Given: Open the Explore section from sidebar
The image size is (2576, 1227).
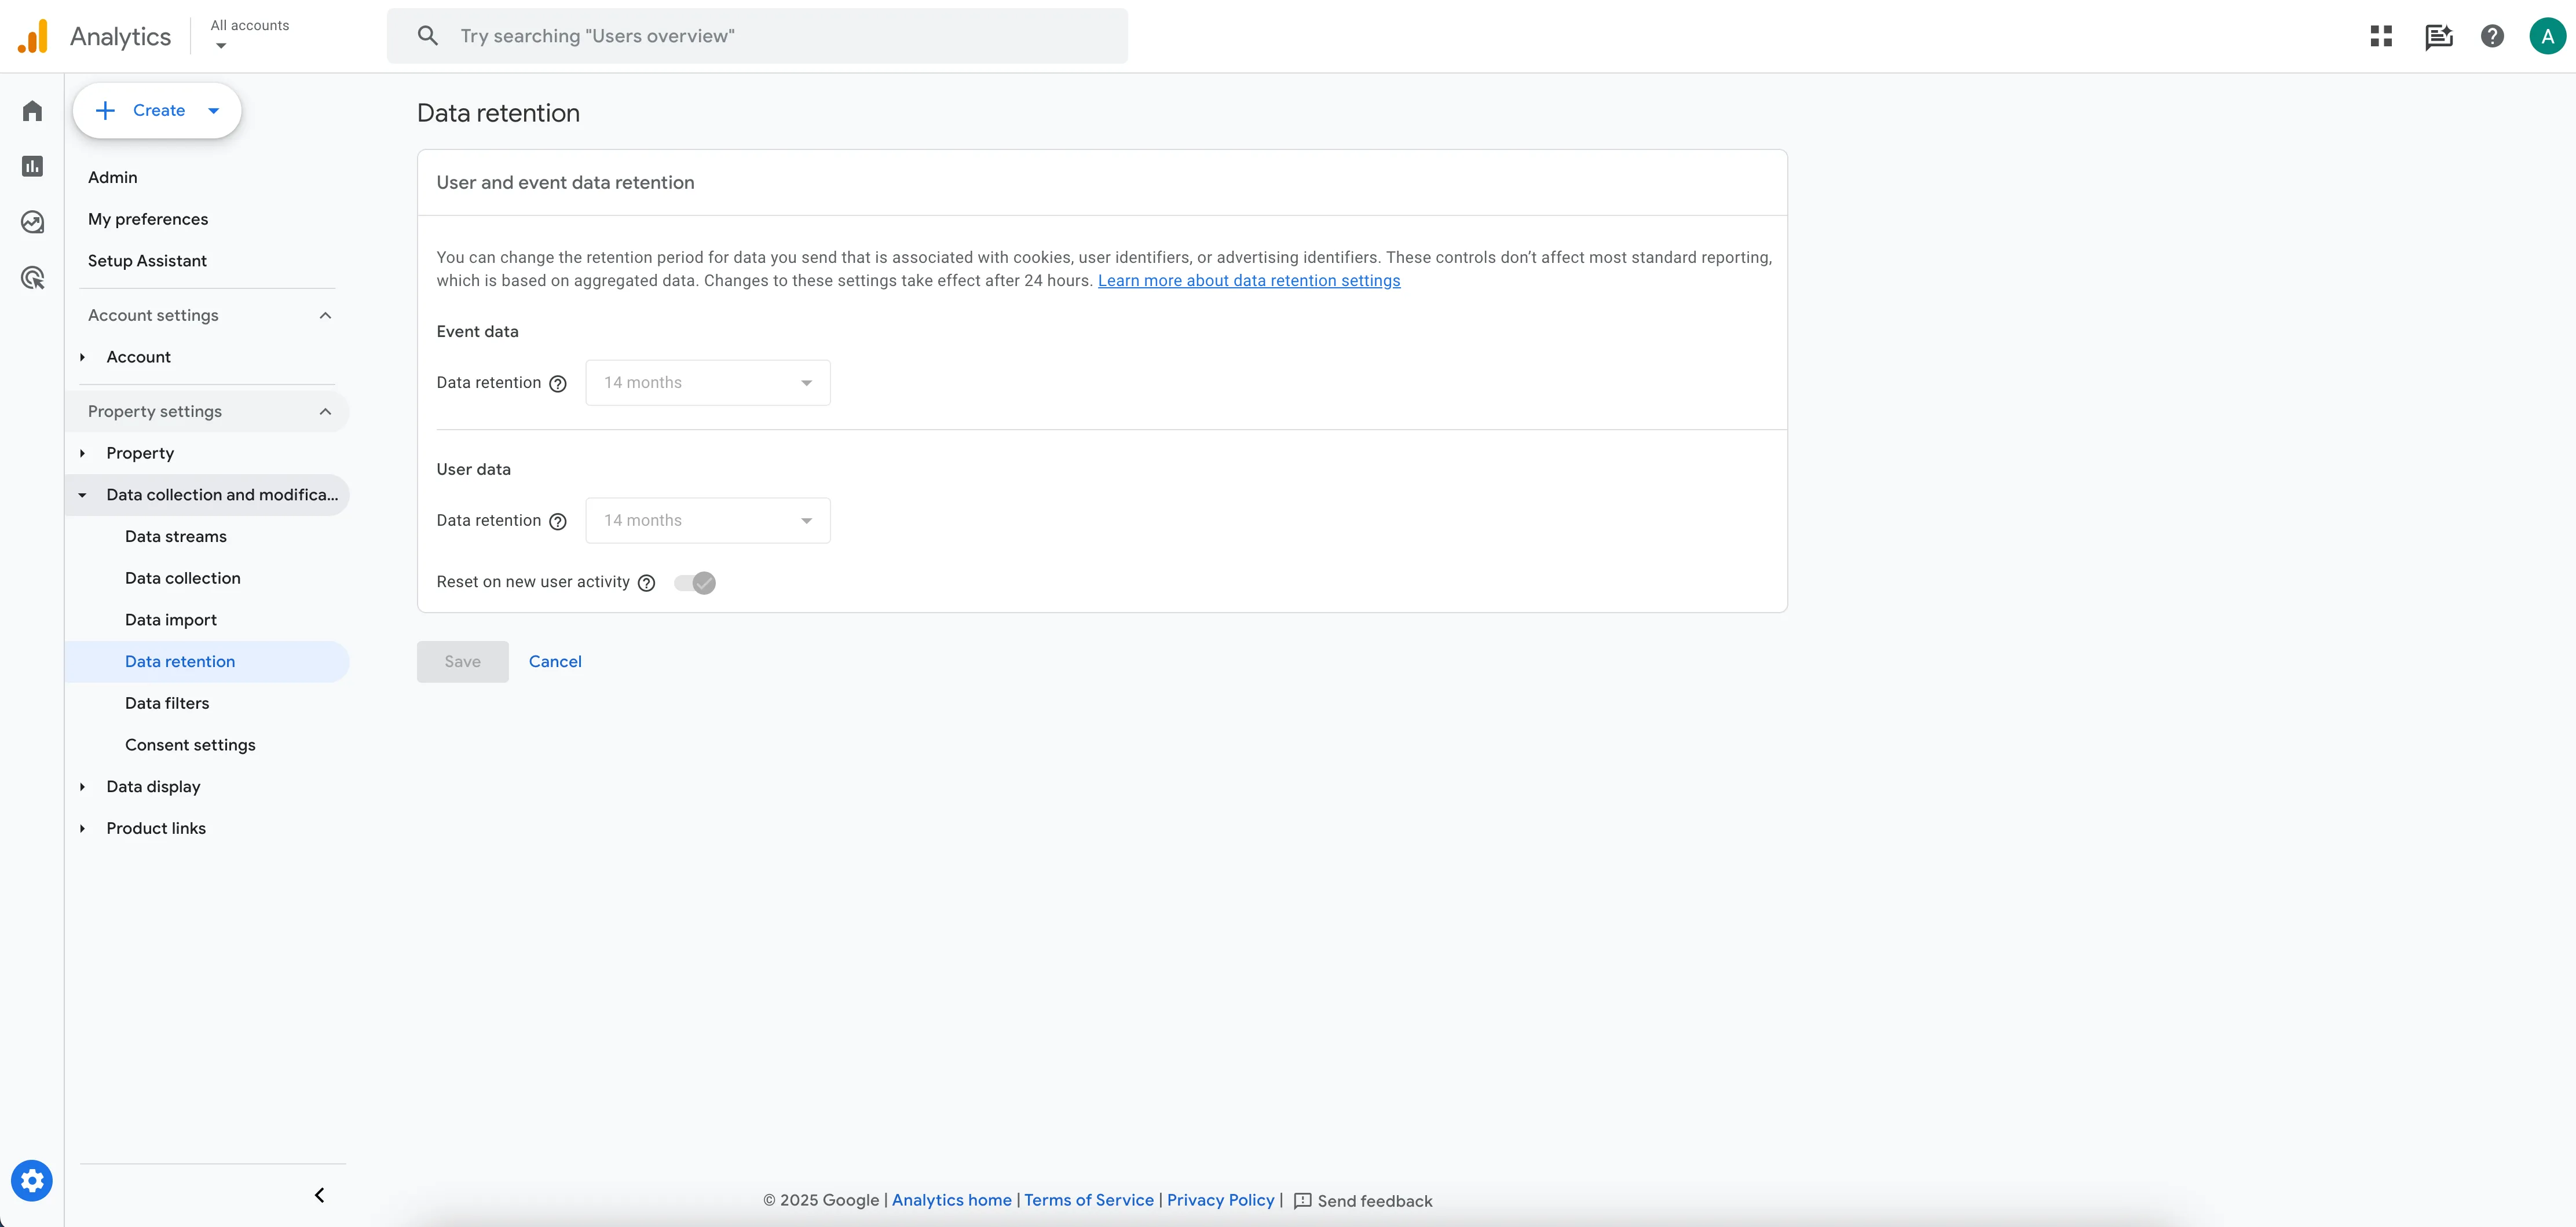Looking at the screenshot, I should 32,222.
